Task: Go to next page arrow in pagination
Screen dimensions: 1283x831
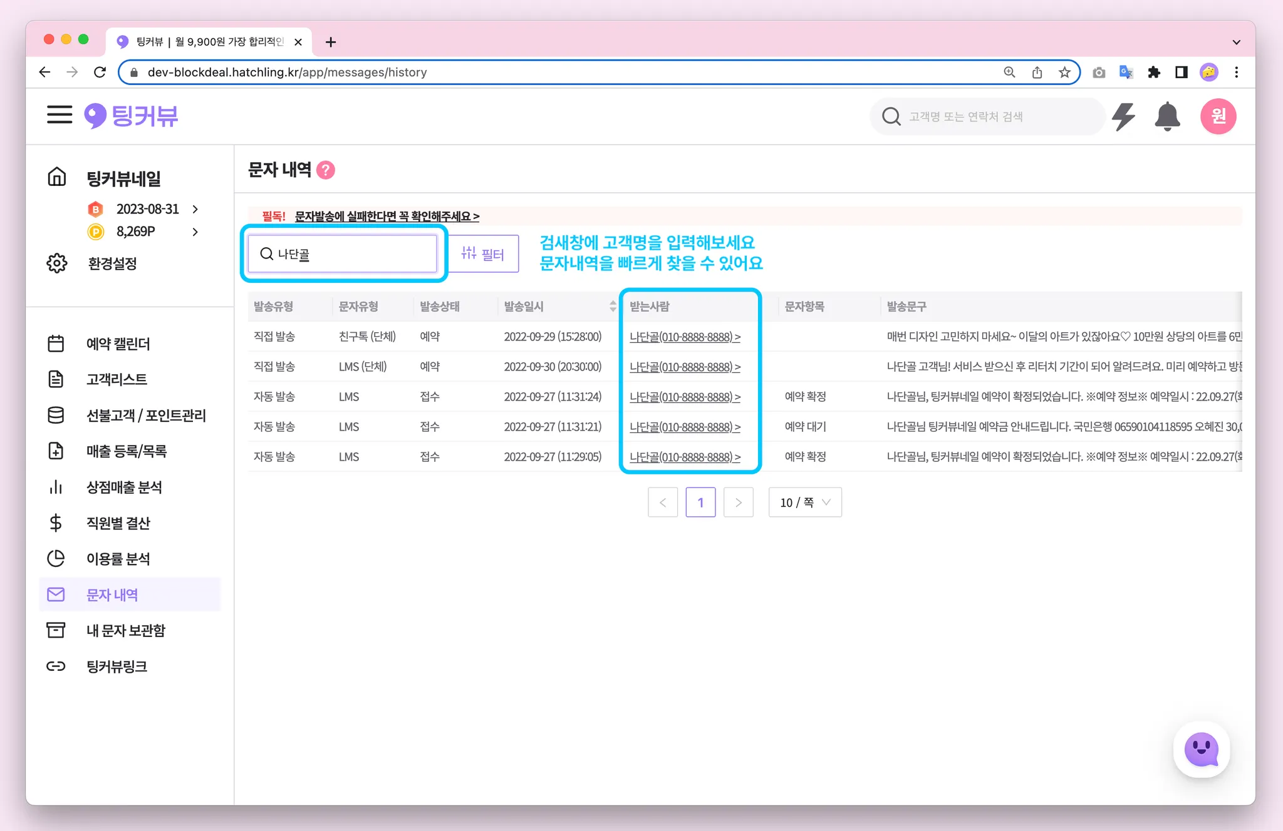Action: [738, 502]
